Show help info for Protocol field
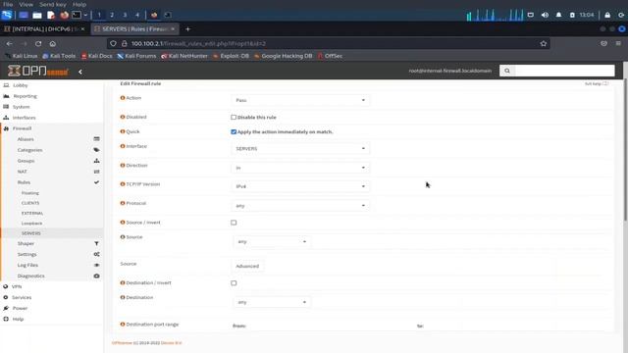Screen dimensions: 628x353 coord(123,203)
